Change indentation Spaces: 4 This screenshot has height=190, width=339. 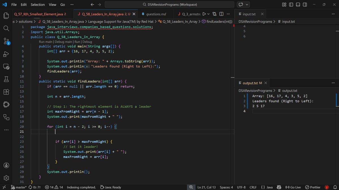pyautogui.click(x=226, y=187)
